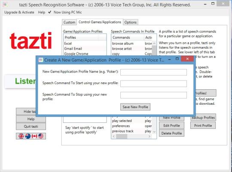
Task: Toggle the Now Using PC Mic checkmark
Action: coord(50,12)
